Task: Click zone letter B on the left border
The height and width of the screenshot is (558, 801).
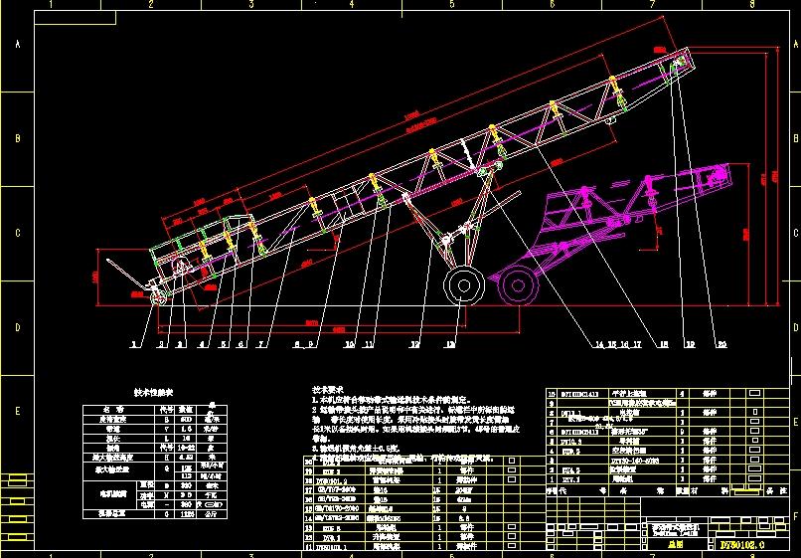Action: 18,138
